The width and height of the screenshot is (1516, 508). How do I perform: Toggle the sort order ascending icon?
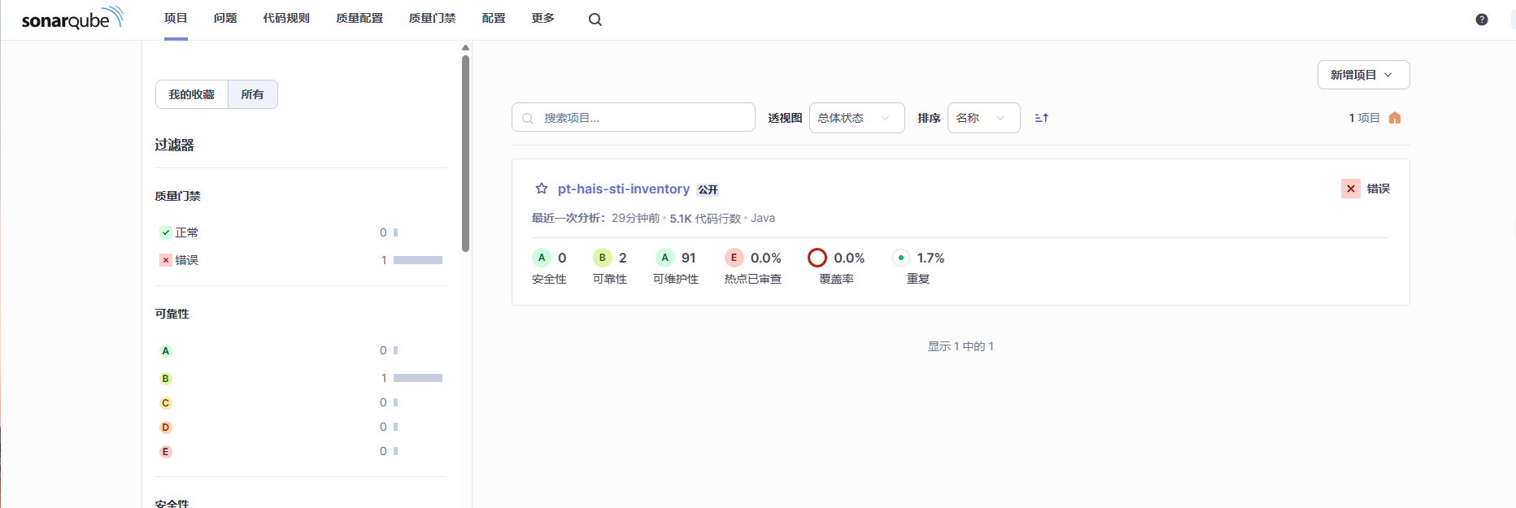(x=1042, y=118)
